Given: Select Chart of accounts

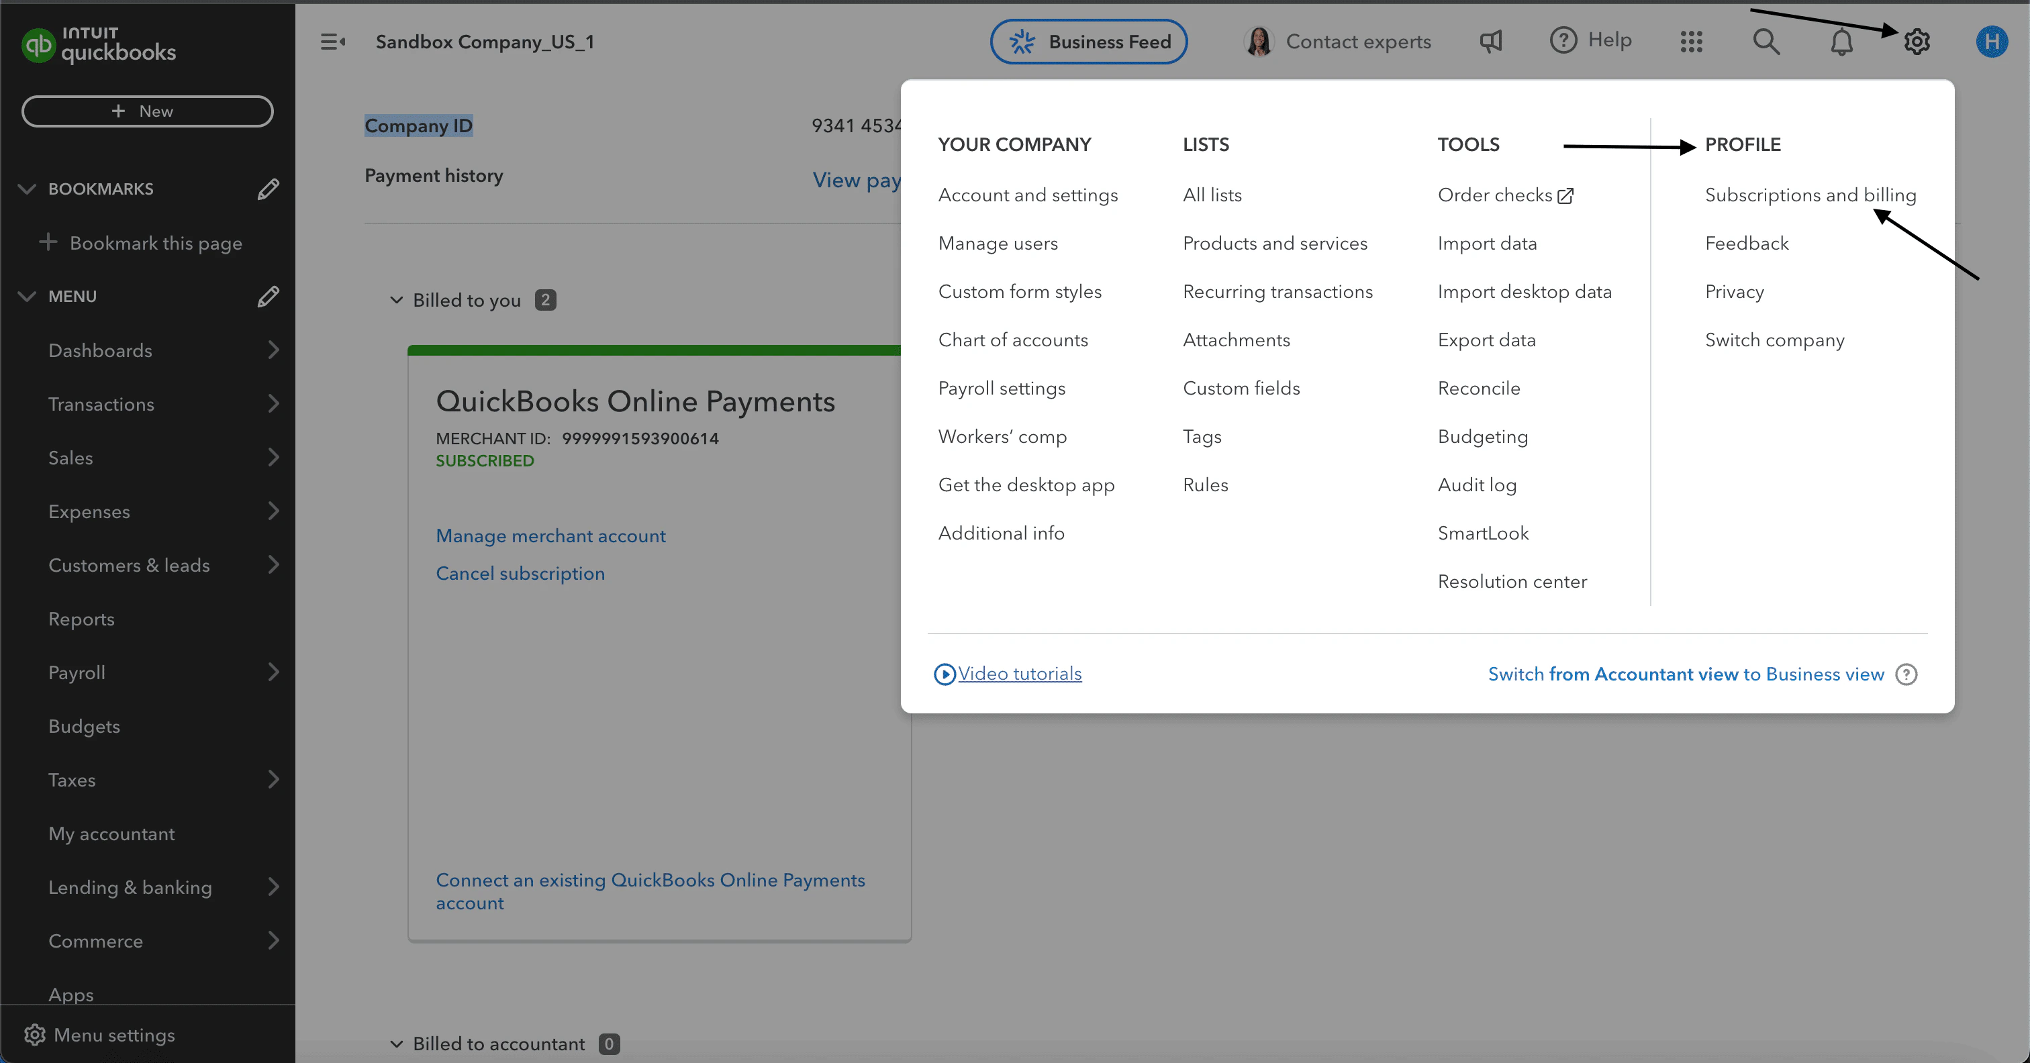Looking at the screenshot, I should coord(1012,340).
